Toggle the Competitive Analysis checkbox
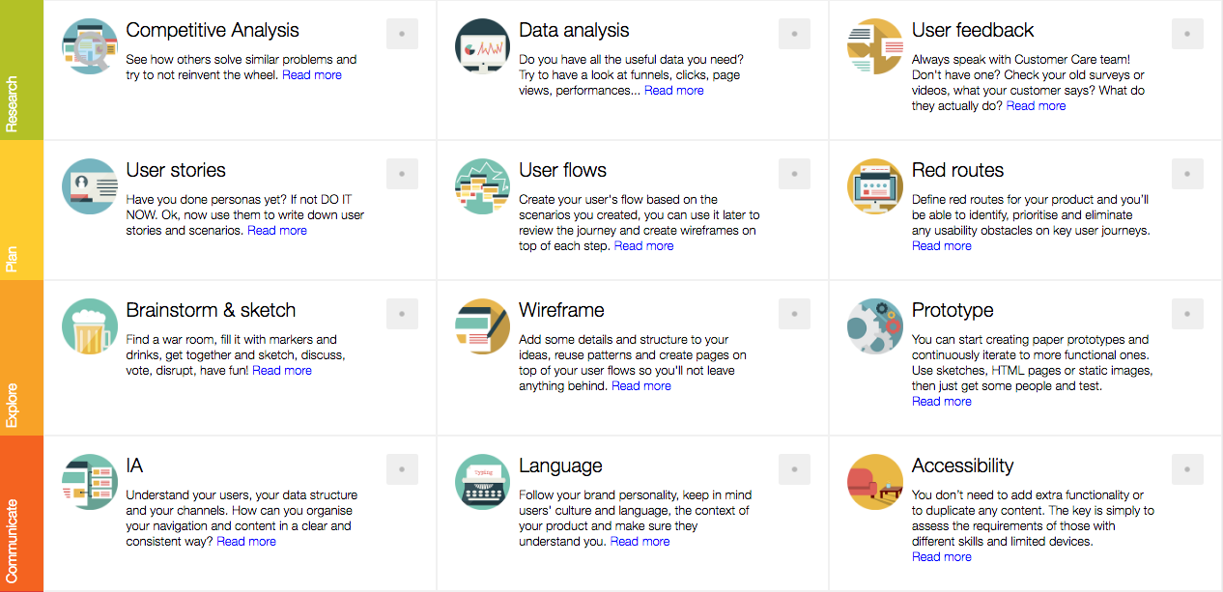Image resolution: width=1223 pixels, height=592 pixels. coord(402,34)
